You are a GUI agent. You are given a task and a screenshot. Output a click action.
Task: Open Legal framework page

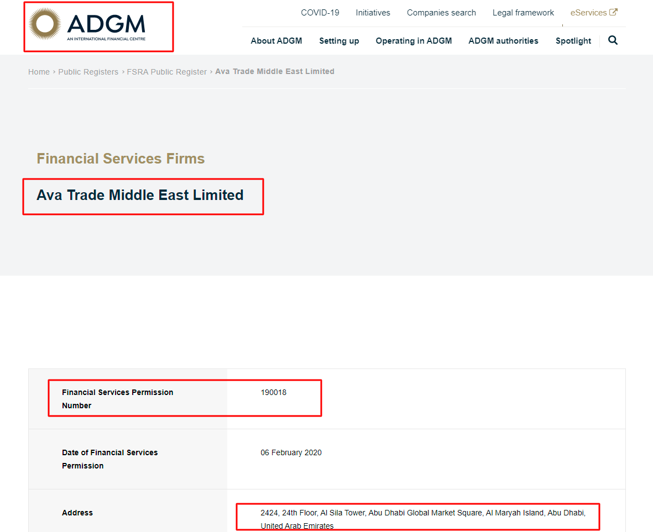pos(523,13)
